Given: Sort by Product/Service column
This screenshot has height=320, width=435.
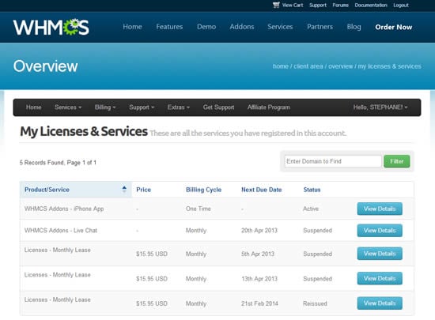Looking at the screenshot, I should pos(47,190).
